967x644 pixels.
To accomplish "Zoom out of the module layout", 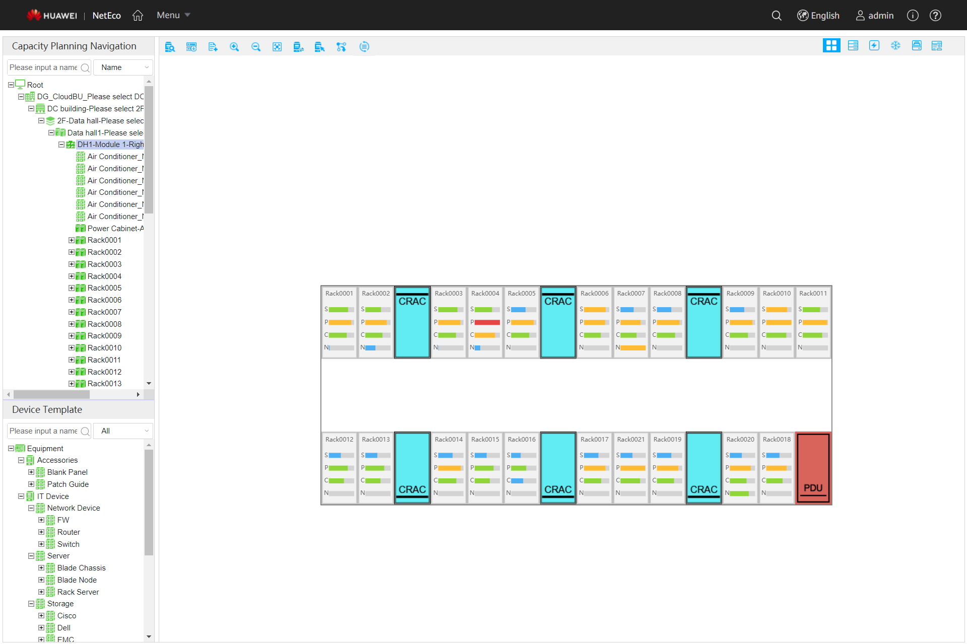I will click(x=255, y=46).
